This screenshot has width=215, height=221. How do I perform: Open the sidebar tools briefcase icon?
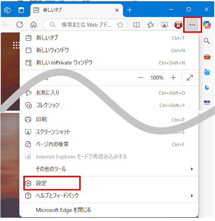click(207, 57)
